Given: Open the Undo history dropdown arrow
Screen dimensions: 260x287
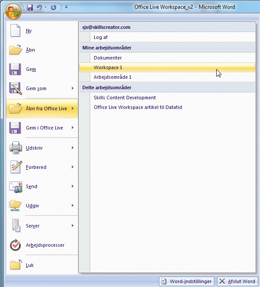Looking at the screenshot, I should coord(46,7).
